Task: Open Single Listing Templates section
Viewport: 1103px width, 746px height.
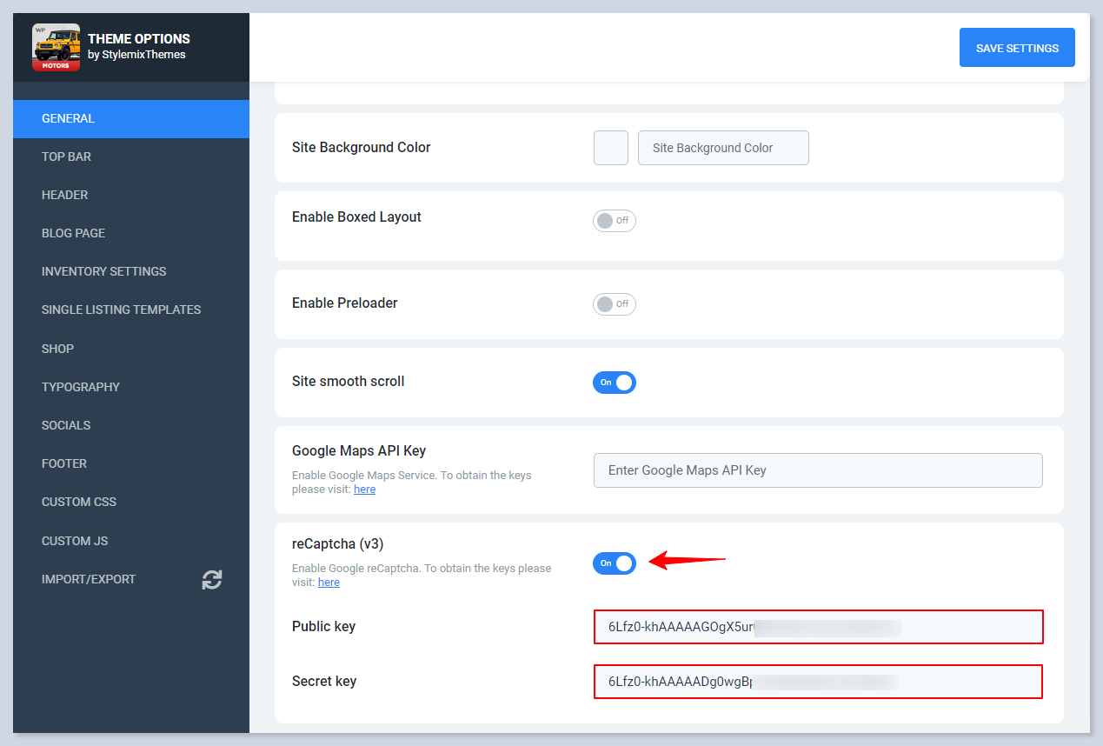Action: pyautogui.click(x=121, y=310)
